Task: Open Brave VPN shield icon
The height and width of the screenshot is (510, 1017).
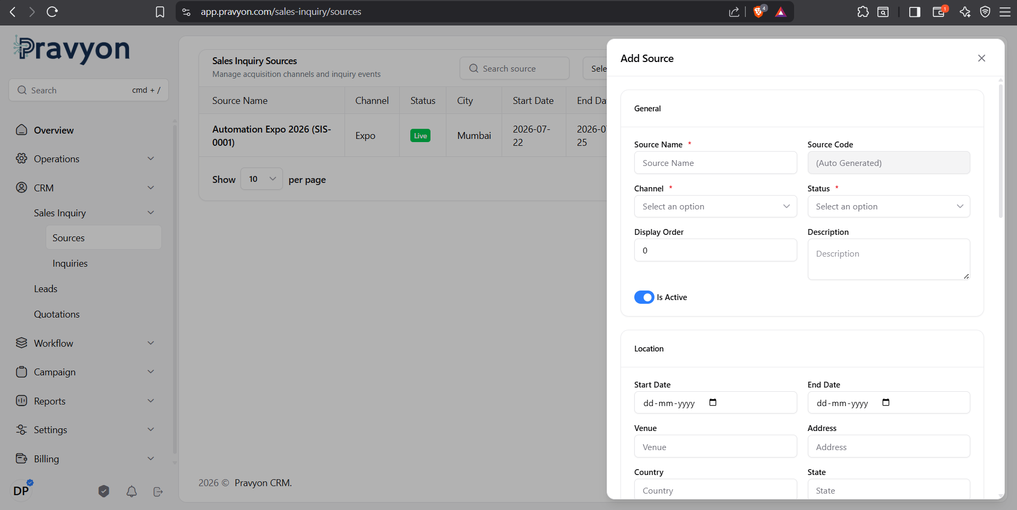Action: click(x=985, y=12)
